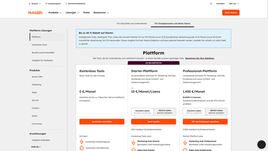Click Mit Vertriebsteam sprechen button
Screen dimensions: 268x151
tap(205, 122)
